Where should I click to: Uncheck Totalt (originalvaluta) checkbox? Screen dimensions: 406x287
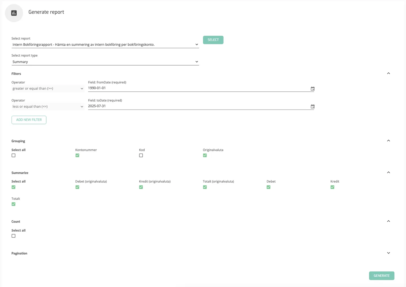coord(205,187)
